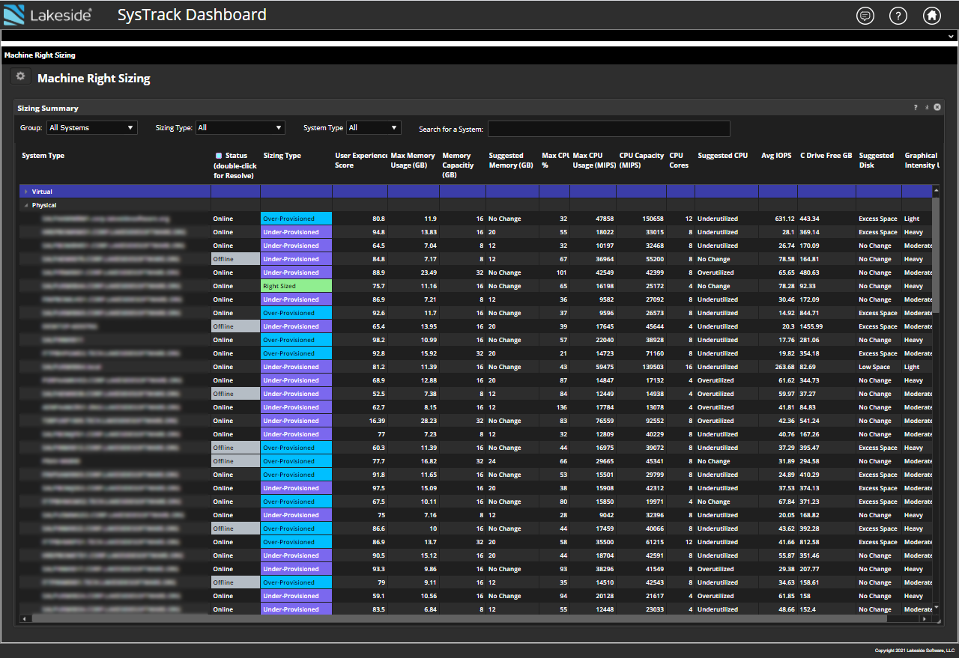
Task: Open the Group dropdown showing All Systems
Action: tap(91, 127)
